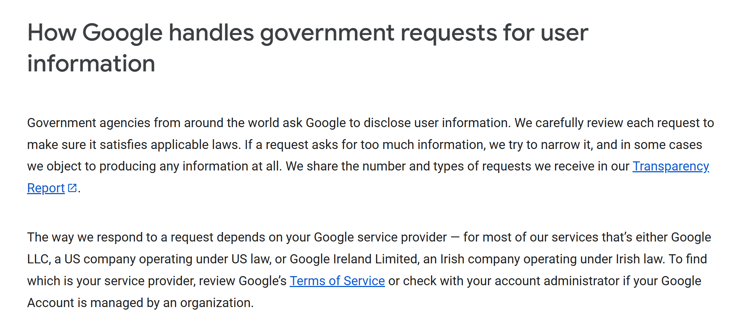Open Google's Terms of Service link

[x=337, y=281]
